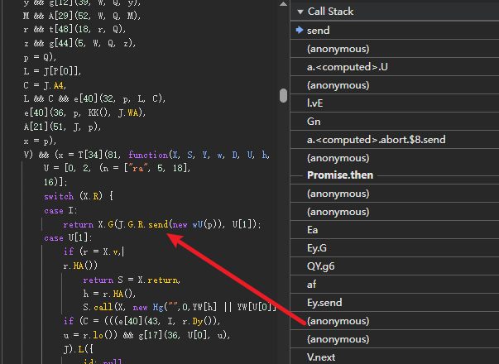Click the 'A[21](51, J, p),' code line

coord(62,127)
